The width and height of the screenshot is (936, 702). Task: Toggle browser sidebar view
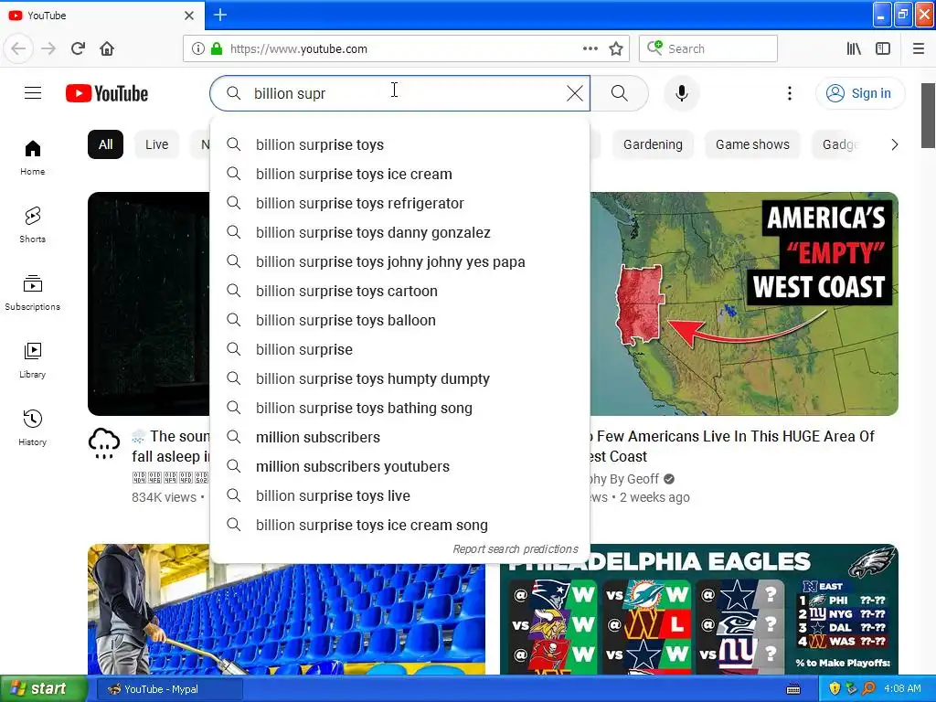point(883,48)
